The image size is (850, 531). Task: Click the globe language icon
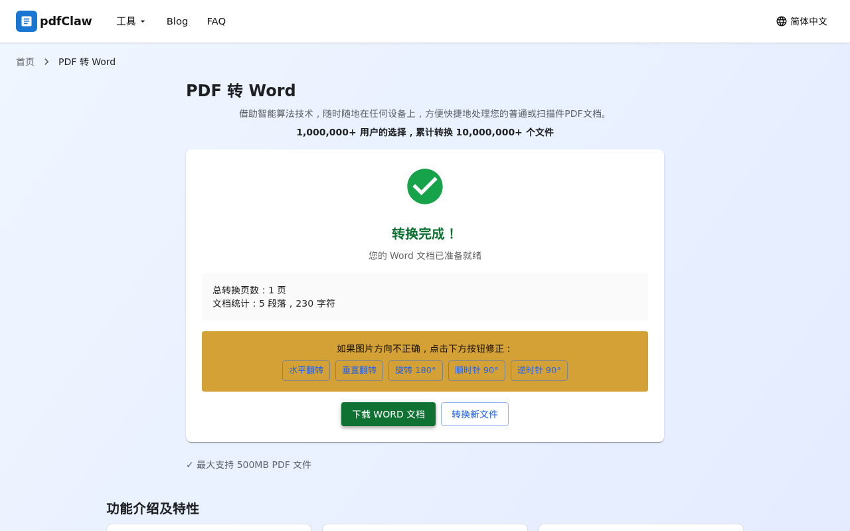(x=781, y=21)
